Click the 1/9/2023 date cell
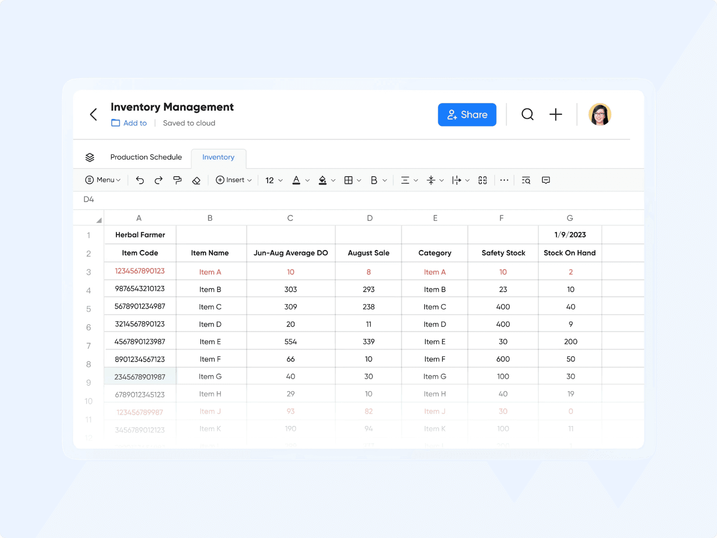 click(570, 235)
